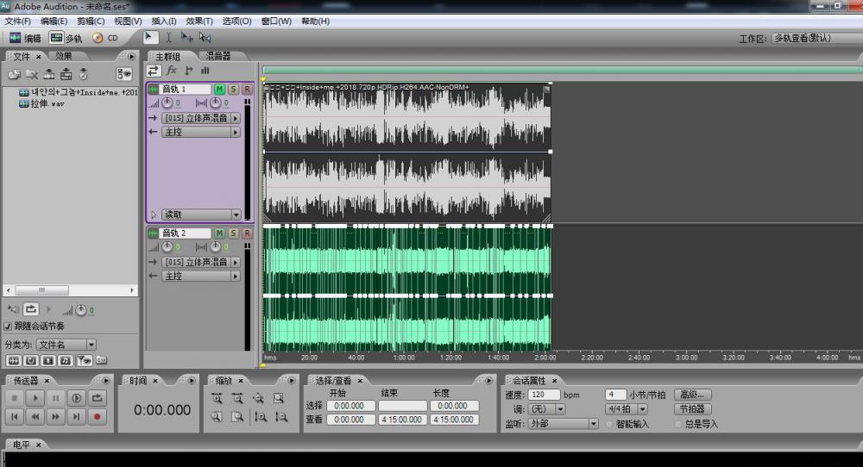Select the scrub tool

pyautogui.click(x=205, y=37)
